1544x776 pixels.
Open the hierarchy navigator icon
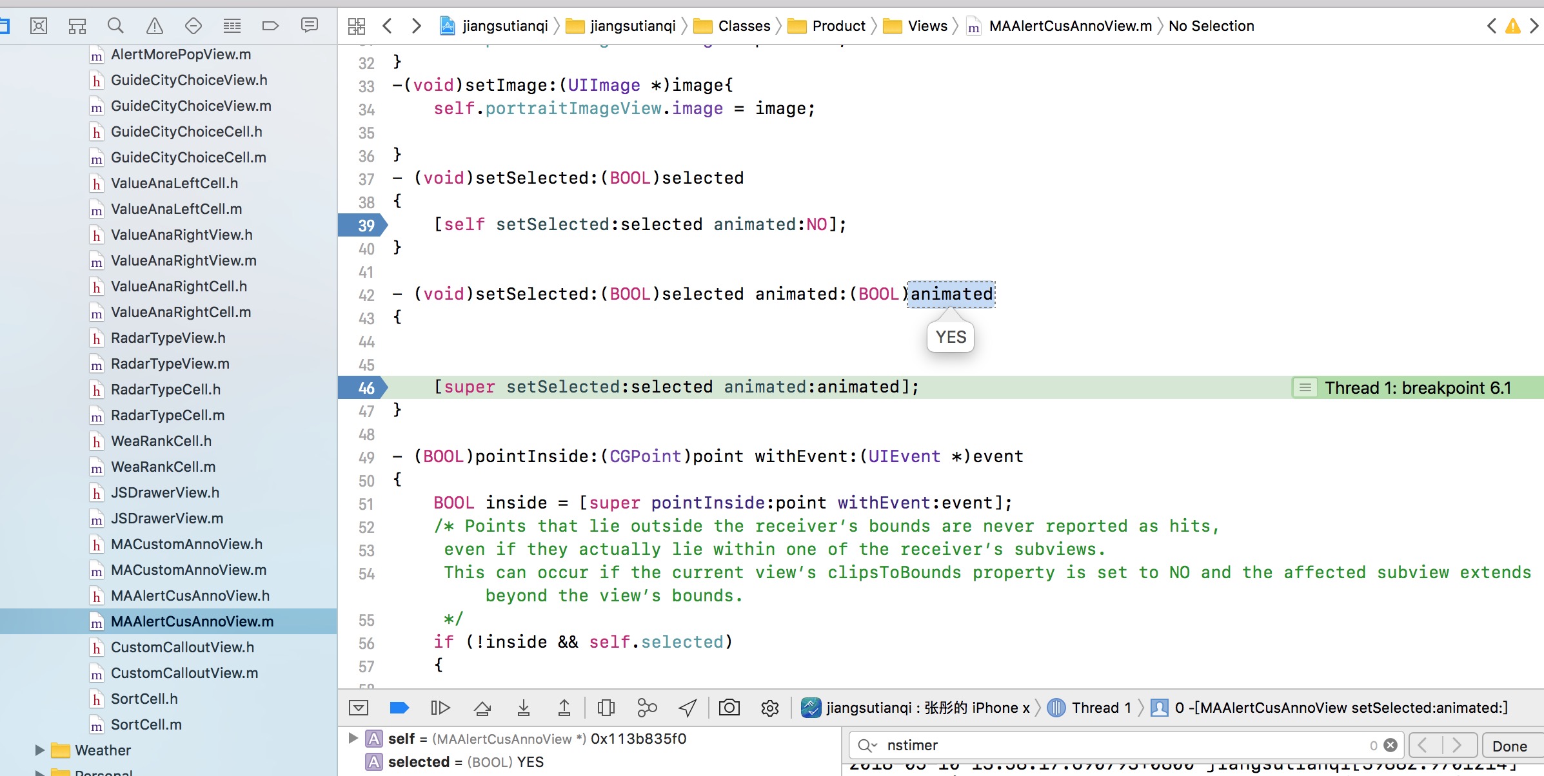77,26
